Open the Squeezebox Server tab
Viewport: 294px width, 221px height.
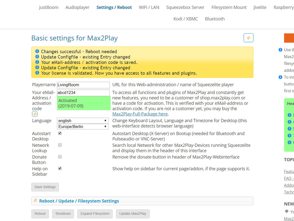tap(185, 7)
